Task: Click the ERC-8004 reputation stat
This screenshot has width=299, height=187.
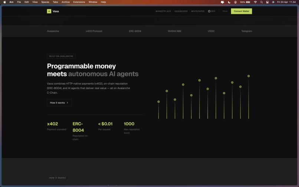Action: [80, 131]
